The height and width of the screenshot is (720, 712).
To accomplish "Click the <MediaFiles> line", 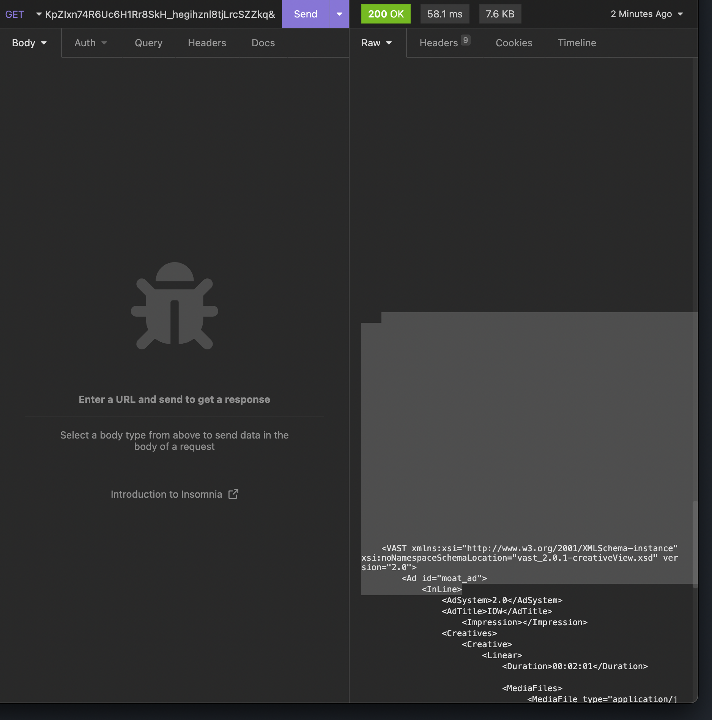I will [532, 688].
